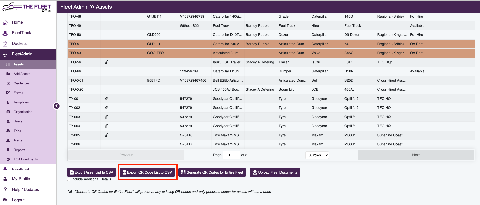Click the Users person icon
The width and height of the screenshot is (480, 205).
point(8,121)
